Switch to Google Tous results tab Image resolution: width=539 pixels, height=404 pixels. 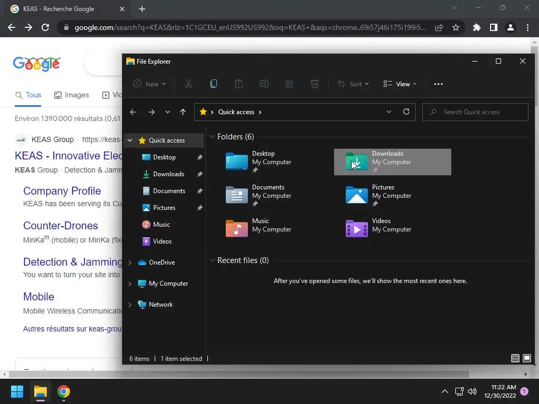click(28, 95)
